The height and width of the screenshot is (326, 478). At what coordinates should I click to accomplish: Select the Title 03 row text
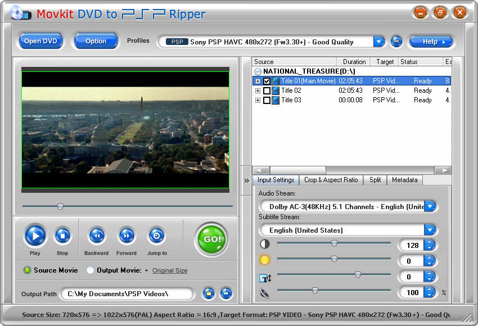click(291, 100)
